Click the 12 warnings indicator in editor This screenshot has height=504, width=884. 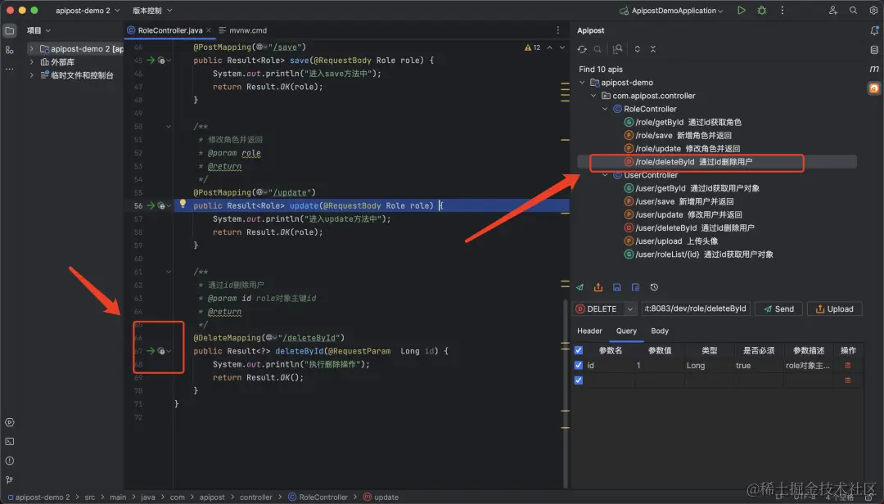[x=532, y=48]
